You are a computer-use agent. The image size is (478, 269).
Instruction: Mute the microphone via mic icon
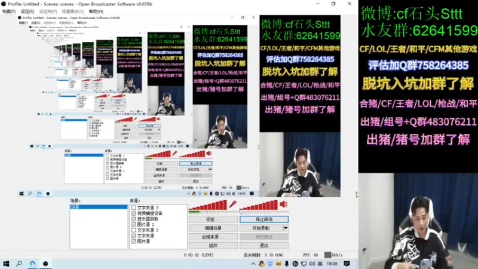point(233,204)
